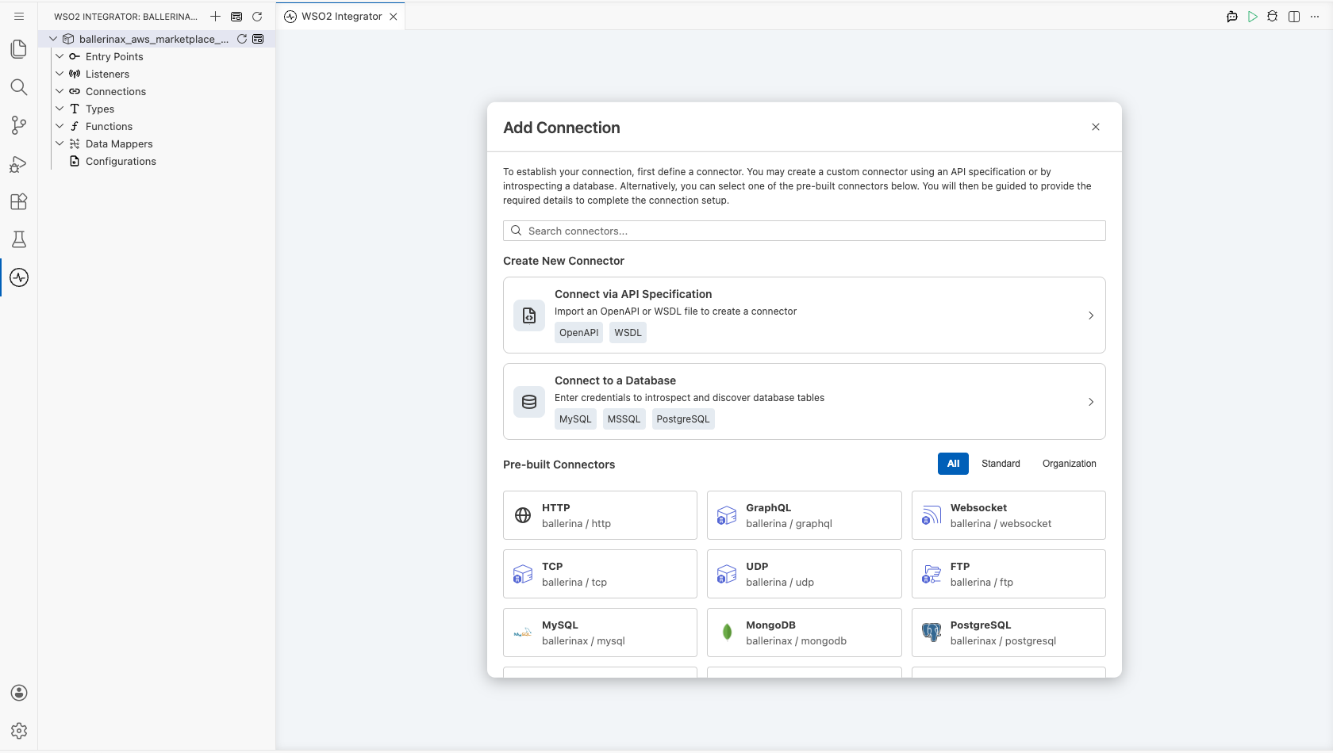Select the Organization connectors filter
Viewport: 1333px width, 753px height.
pyautogui.click(x=1070, y=464)
